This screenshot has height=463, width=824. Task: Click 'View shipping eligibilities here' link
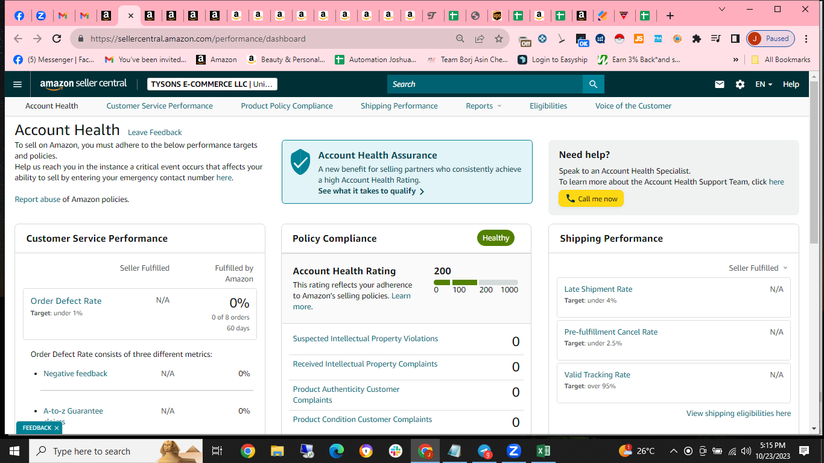[739, 414]
